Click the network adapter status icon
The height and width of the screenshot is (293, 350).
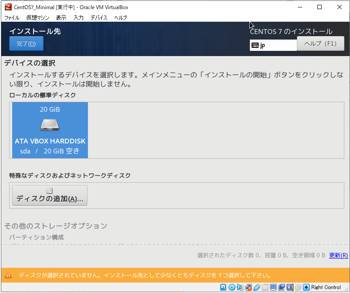tap(249, 287)
